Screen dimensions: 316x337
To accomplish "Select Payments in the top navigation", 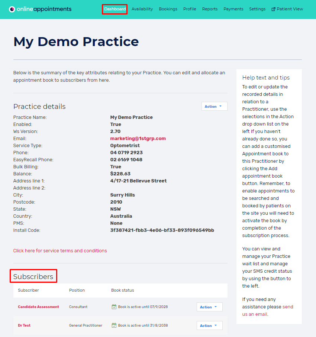I will pyautogui.click(x=233, y=9).
